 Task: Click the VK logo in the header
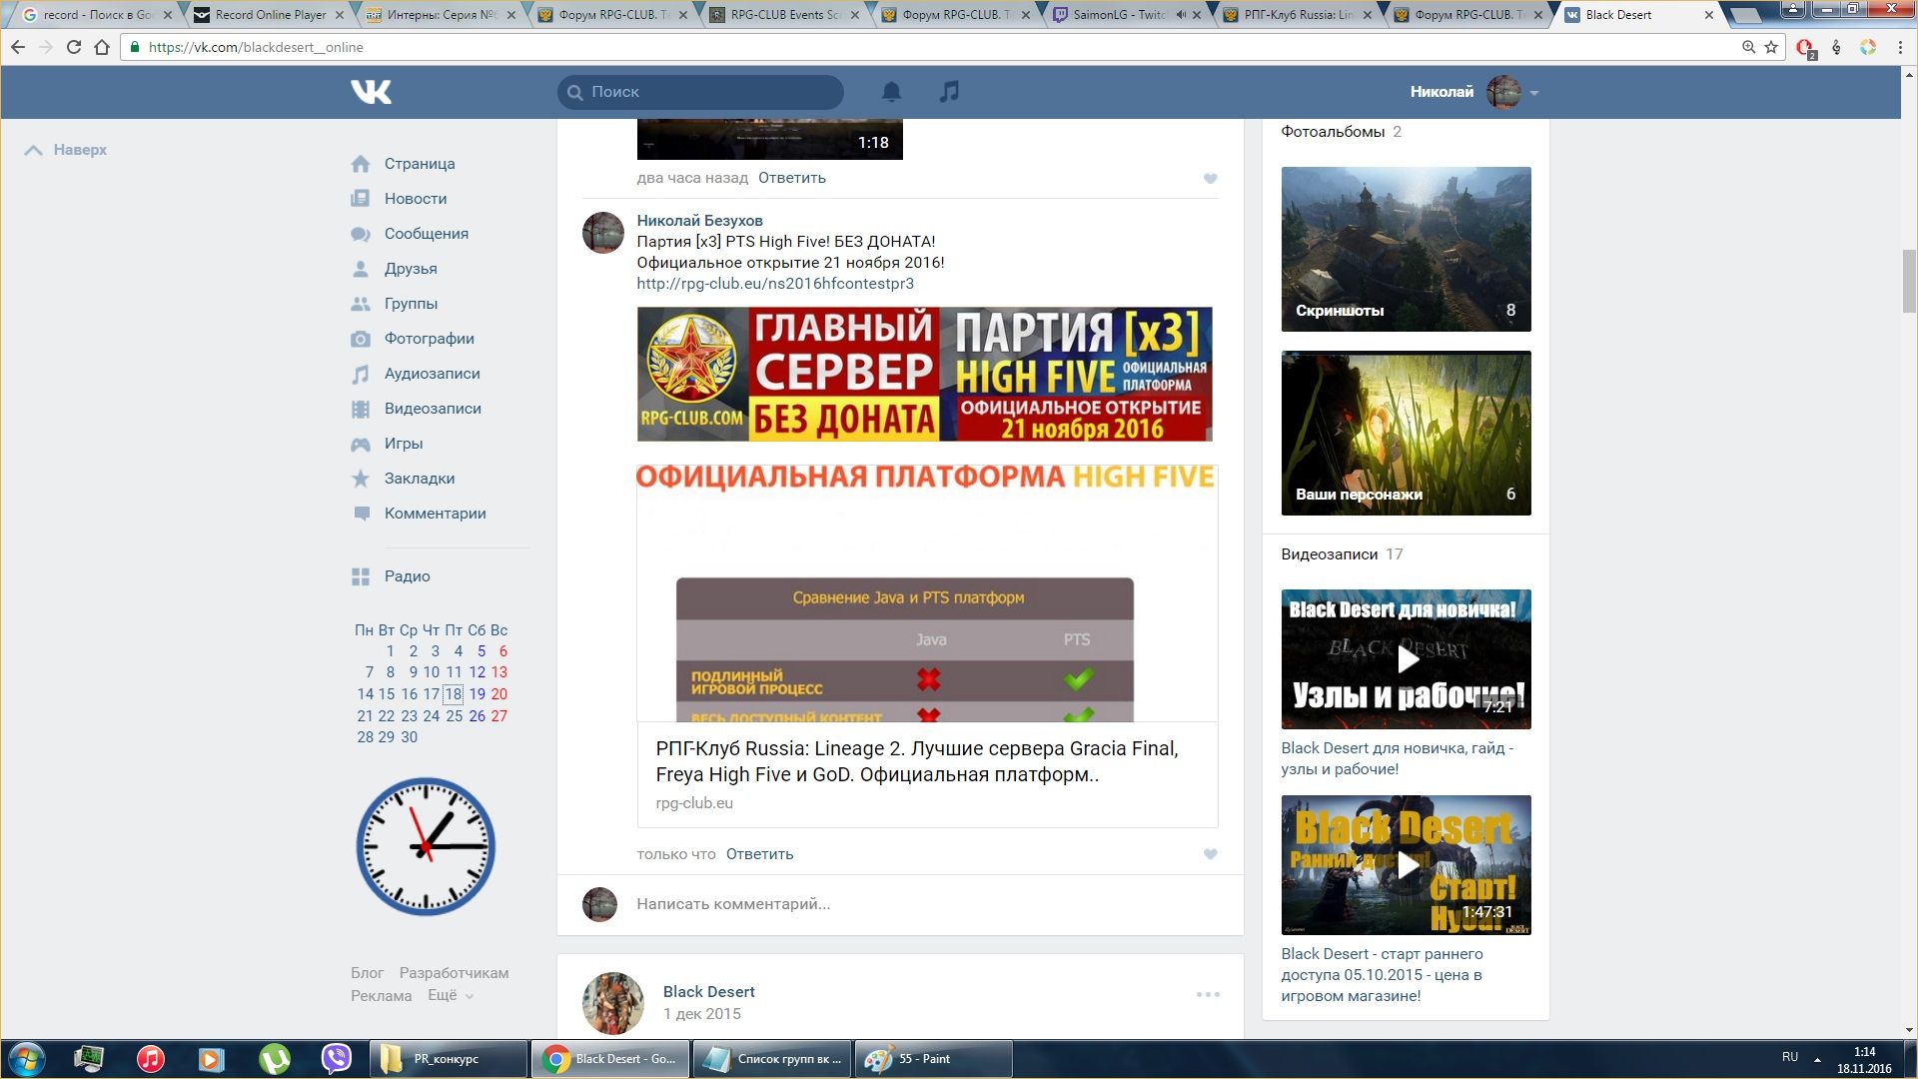(x=371, y=92)
